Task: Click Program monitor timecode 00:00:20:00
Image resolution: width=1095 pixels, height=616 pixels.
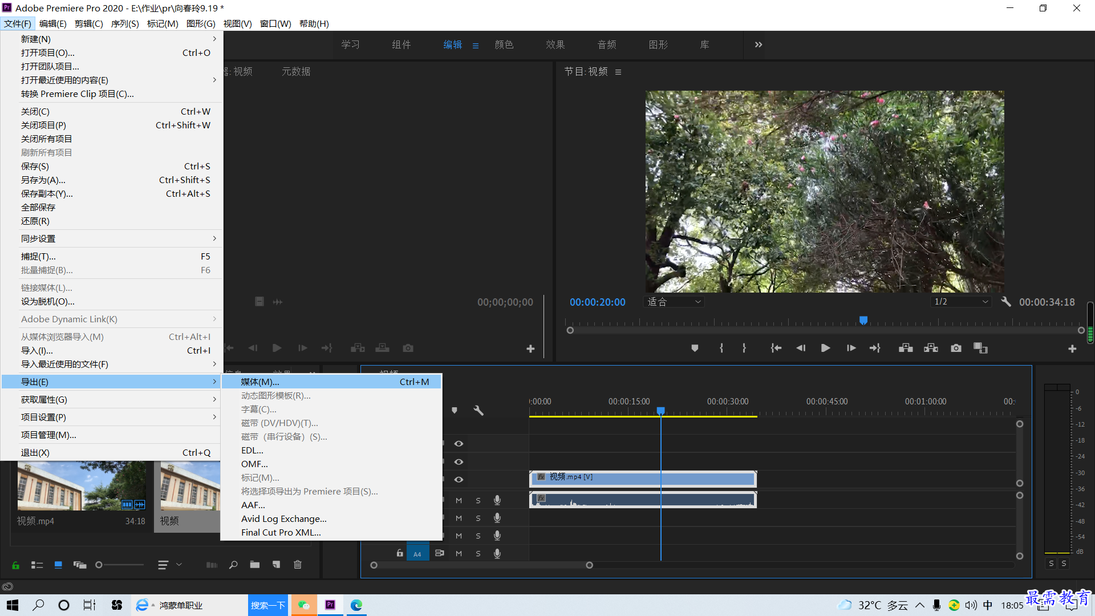Action: pyautogui.click(x=598, y=302)
